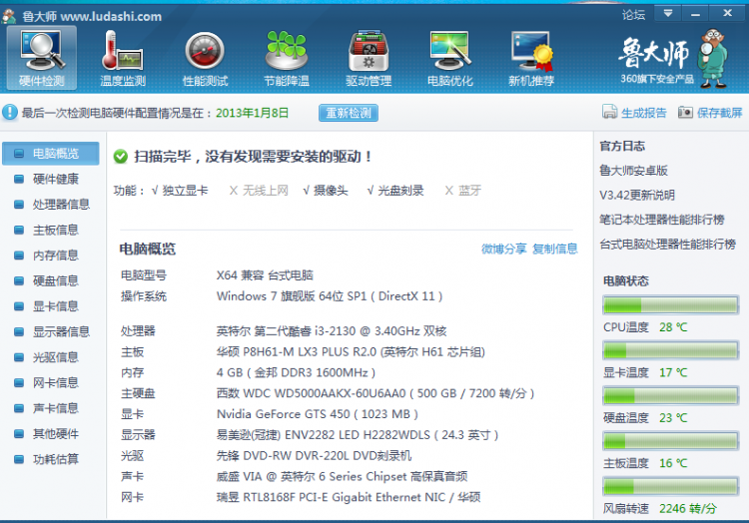This screenshot has height=523, width=749.
Task: Open the 性能测试 performance test gauge
Action: click(x=205, y=58)
